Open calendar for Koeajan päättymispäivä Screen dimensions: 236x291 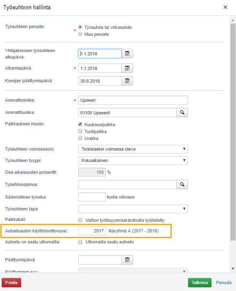[127, 81]
